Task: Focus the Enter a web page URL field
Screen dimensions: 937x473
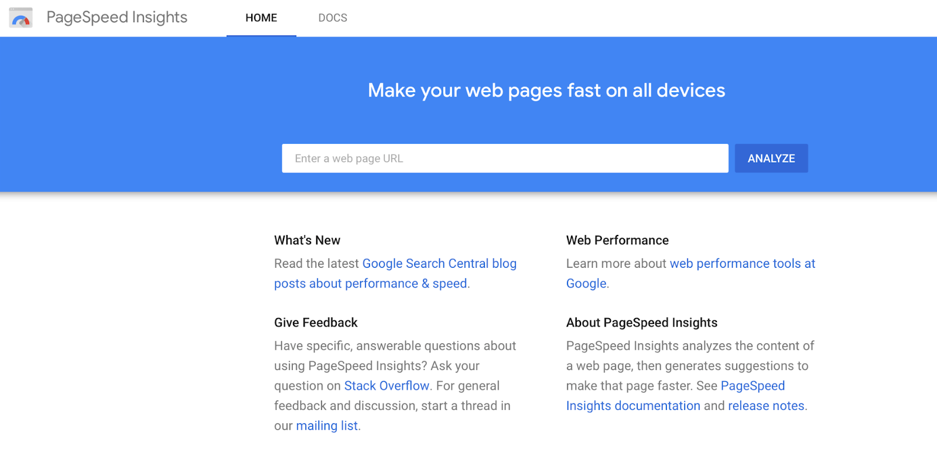Action: tap(504, 158)
